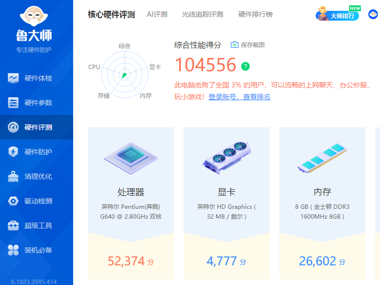Open 超级工具 toolbox icon in sidebar

[13, 226]
